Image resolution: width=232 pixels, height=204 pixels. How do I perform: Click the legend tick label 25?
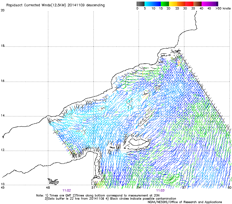177,8
